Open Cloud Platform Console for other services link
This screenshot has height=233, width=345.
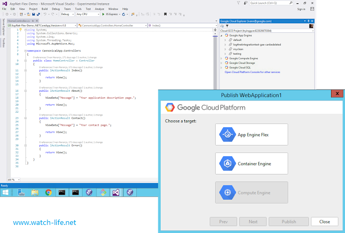[252, 72]
